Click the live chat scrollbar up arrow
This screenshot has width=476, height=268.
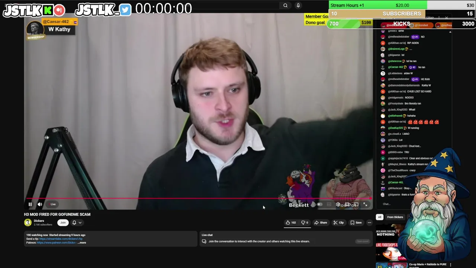tap(450, 32)
